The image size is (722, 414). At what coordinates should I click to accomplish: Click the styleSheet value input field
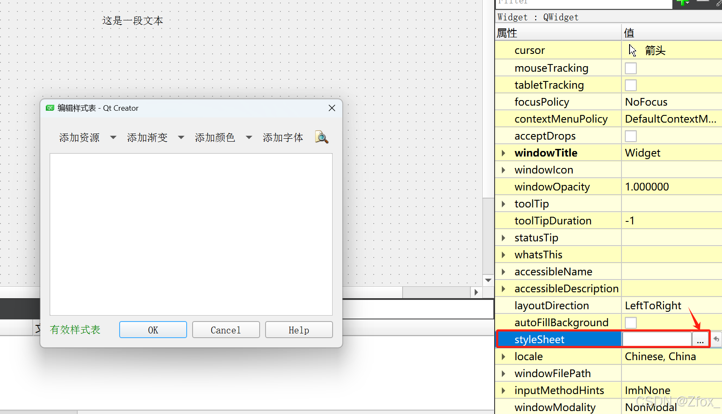657,339
